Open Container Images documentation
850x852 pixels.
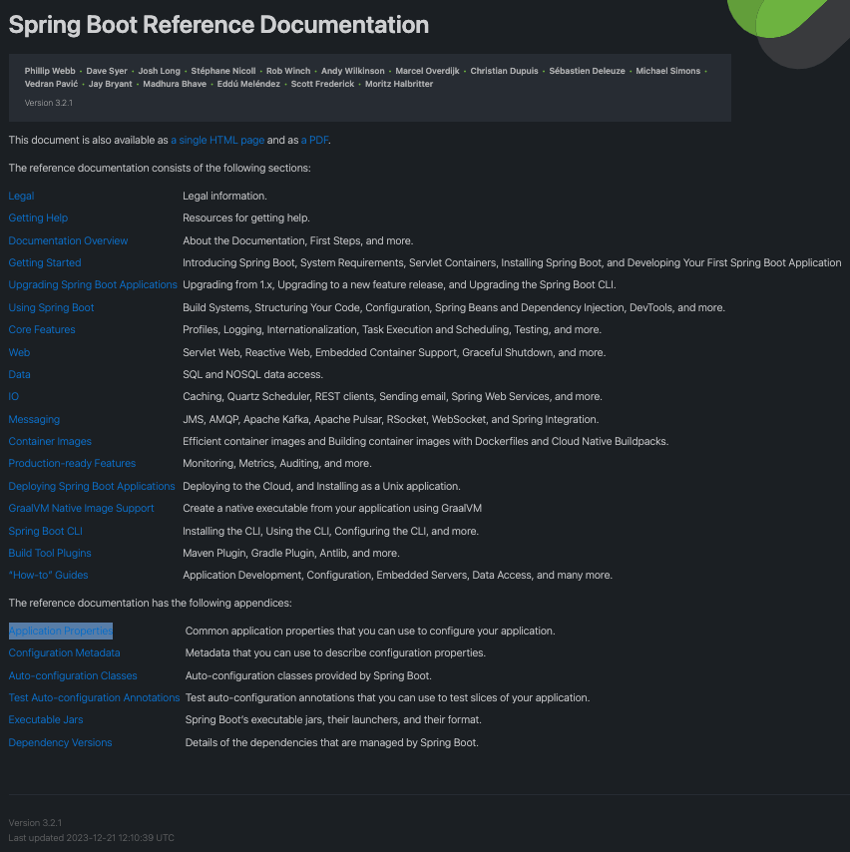[50, 441]
